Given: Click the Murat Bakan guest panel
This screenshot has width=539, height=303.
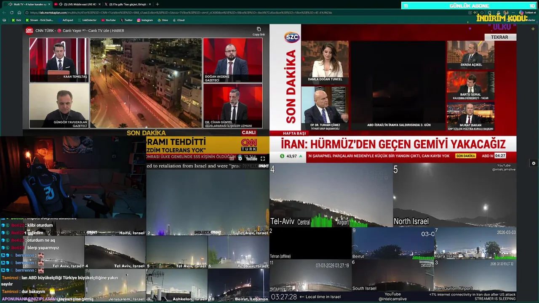Looking at the screenshot, I should (x=471, y=117).
